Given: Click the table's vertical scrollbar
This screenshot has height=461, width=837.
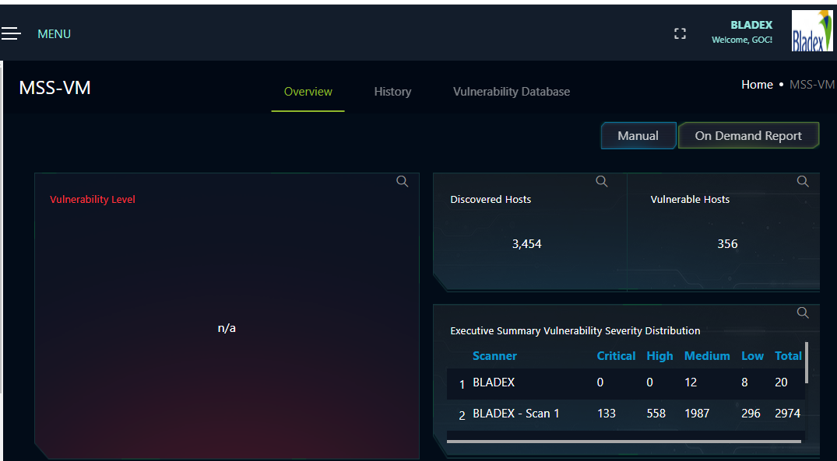Looking at the screenshot, I should click(x=806, y=362).
